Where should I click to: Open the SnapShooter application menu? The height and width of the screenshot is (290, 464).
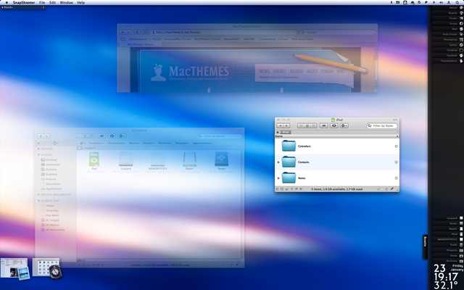coord(24,2)
